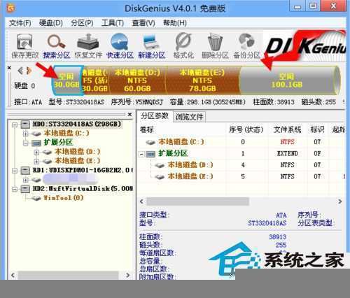Screen dimensions: 350x298
Task: Click left arrow of partition table scrollbar
Action: pos(141,201)
